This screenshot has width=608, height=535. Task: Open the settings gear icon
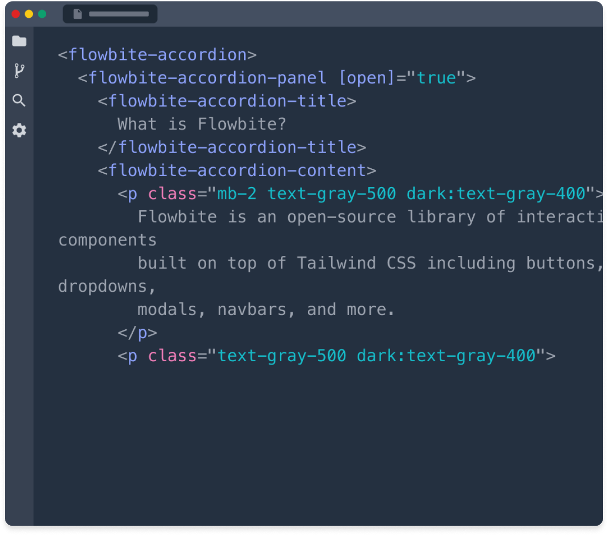tap(19, 130)
